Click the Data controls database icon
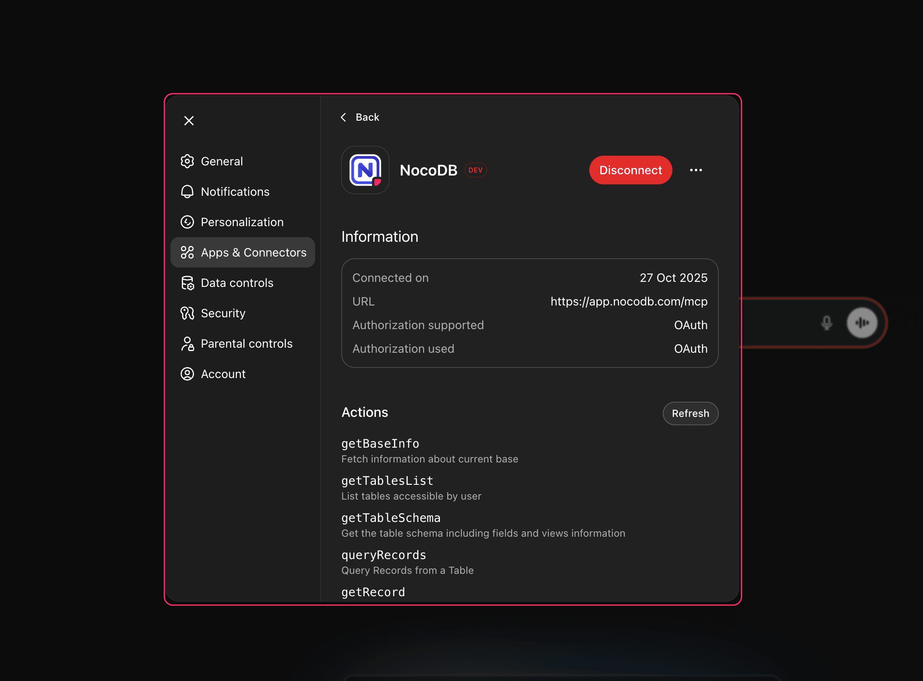Screen dimensions: 923x681 (187, 283)
